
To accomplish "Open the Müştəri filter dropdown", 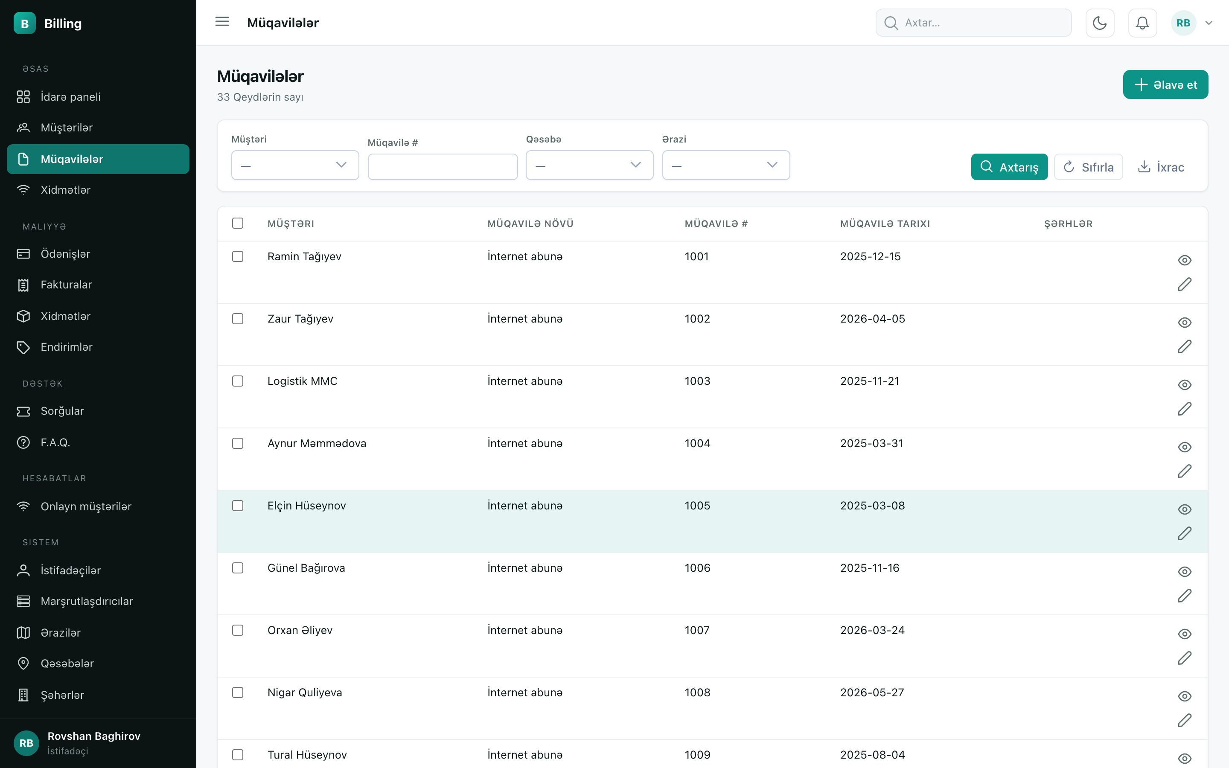I will pos(295,165).
